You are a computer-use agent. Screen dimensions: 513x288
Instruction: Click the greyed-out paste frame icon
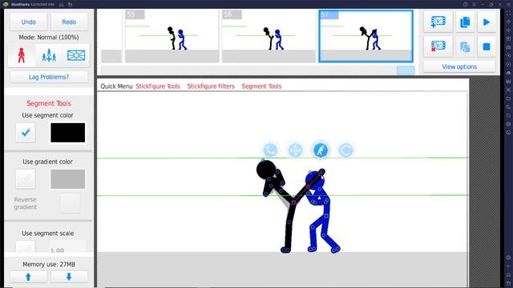[465, 46]
